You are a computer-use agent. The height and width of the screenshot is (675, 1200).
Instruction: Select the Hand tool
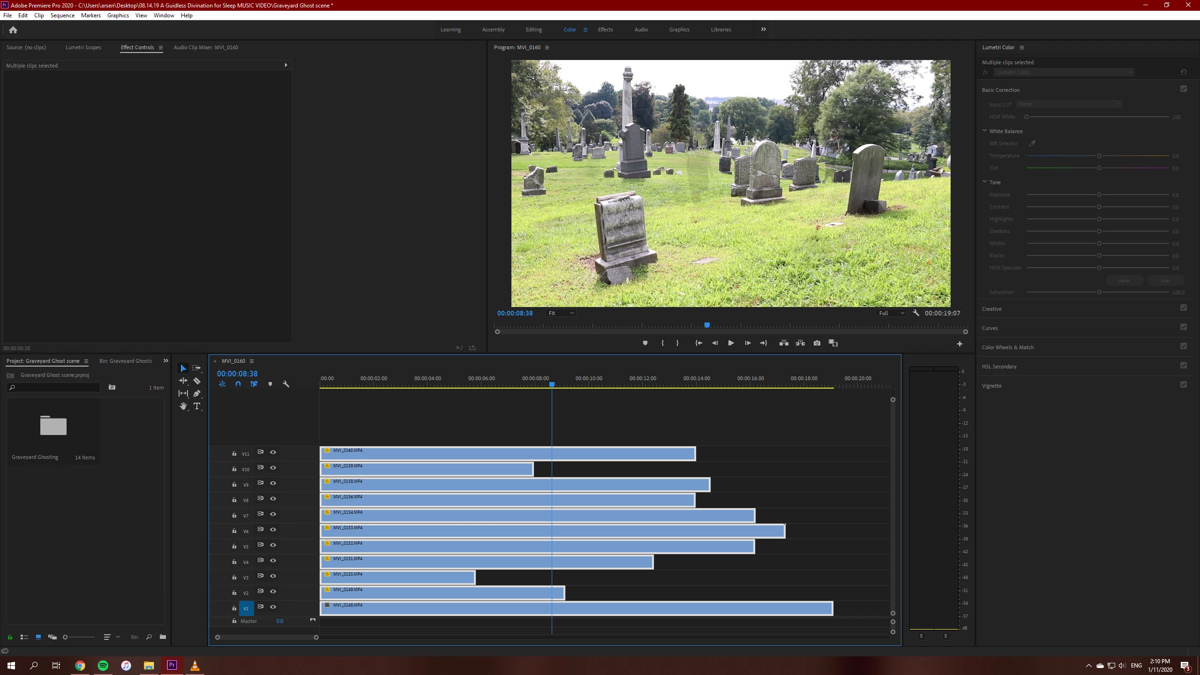(183, 406)
